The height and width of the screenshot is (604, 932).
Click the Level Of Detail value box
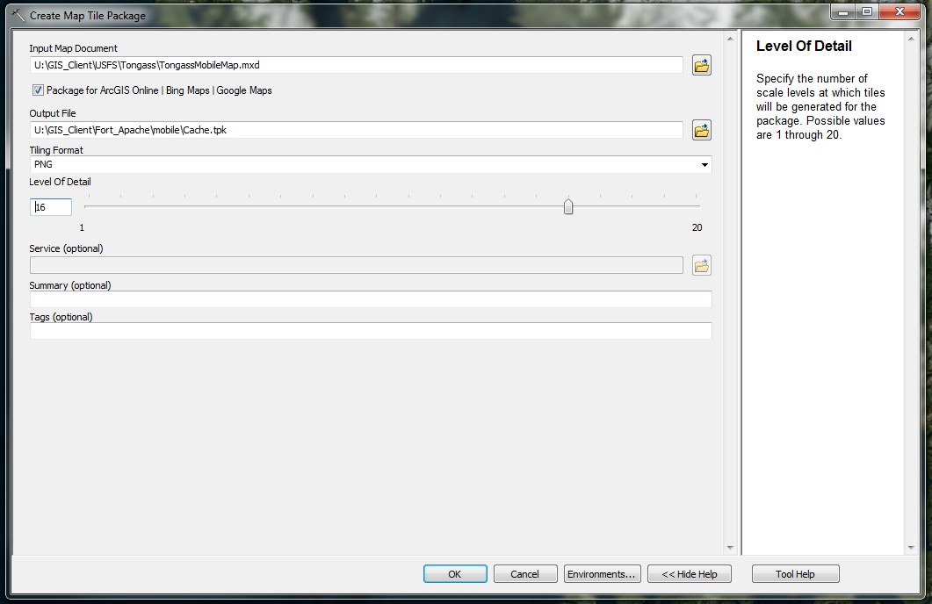tap(51, 207)
